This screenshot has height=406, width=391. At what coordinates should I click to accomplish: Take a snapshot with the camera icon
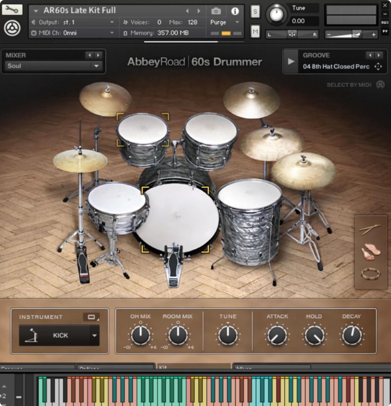click(x=216, y=11)
